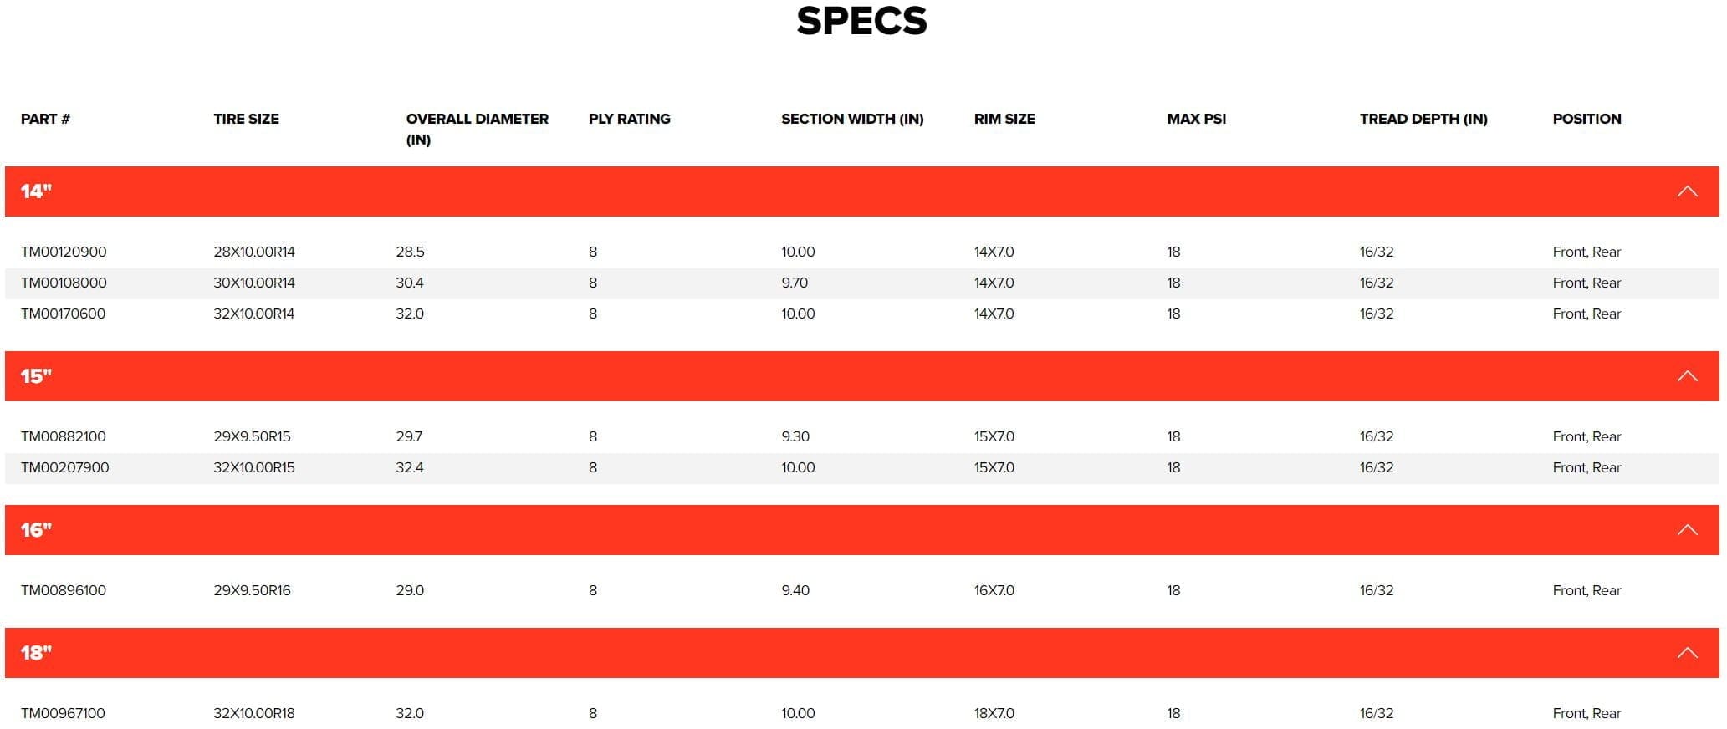Click tire size 32X10.00R14
Image resolution: width=1727 pixels, height=729 pixels.
click(x=253, y=314)
